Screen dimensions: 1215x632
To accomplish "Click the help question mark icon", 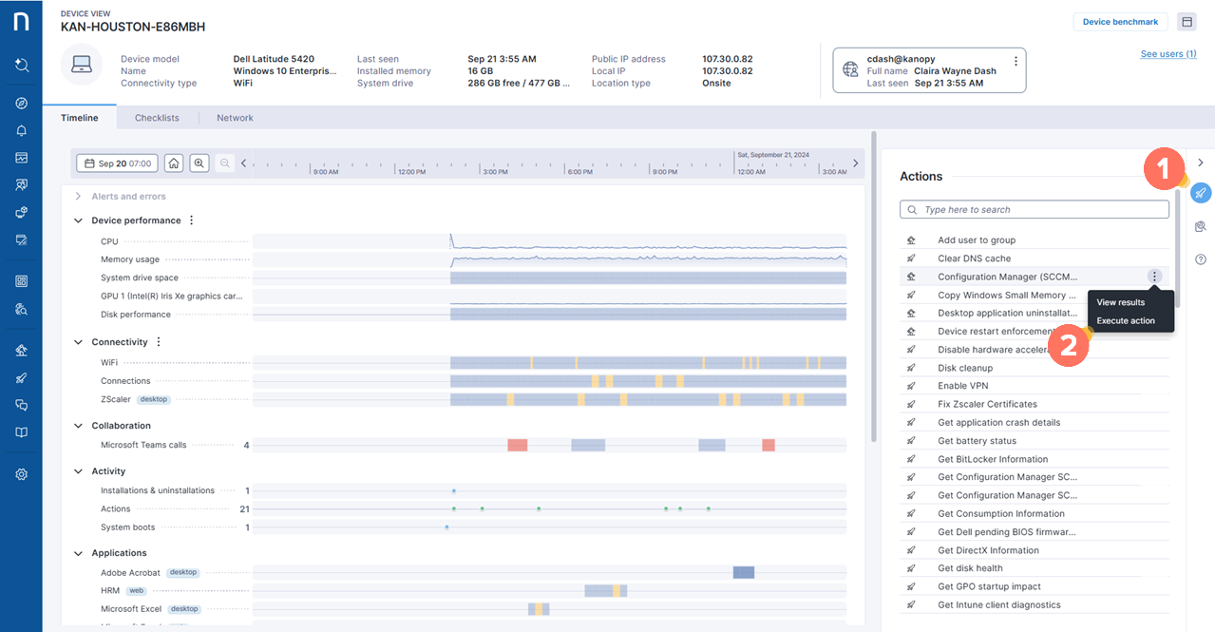I will coord(1201,259).
